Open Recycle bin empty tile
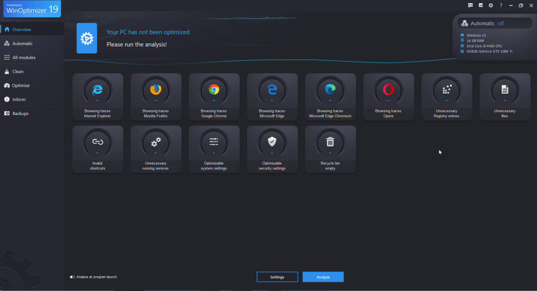The height and width of the screenshot is (291, 537). 330,149
